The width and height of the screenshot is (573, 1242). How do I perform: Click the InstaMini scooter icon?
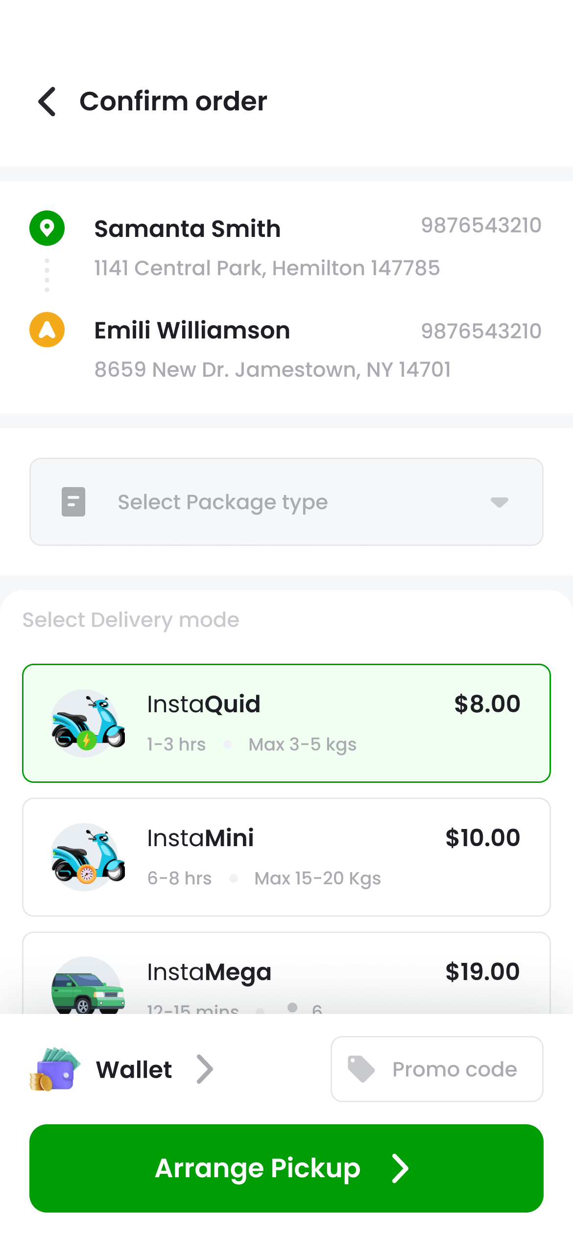click(88, 857)
